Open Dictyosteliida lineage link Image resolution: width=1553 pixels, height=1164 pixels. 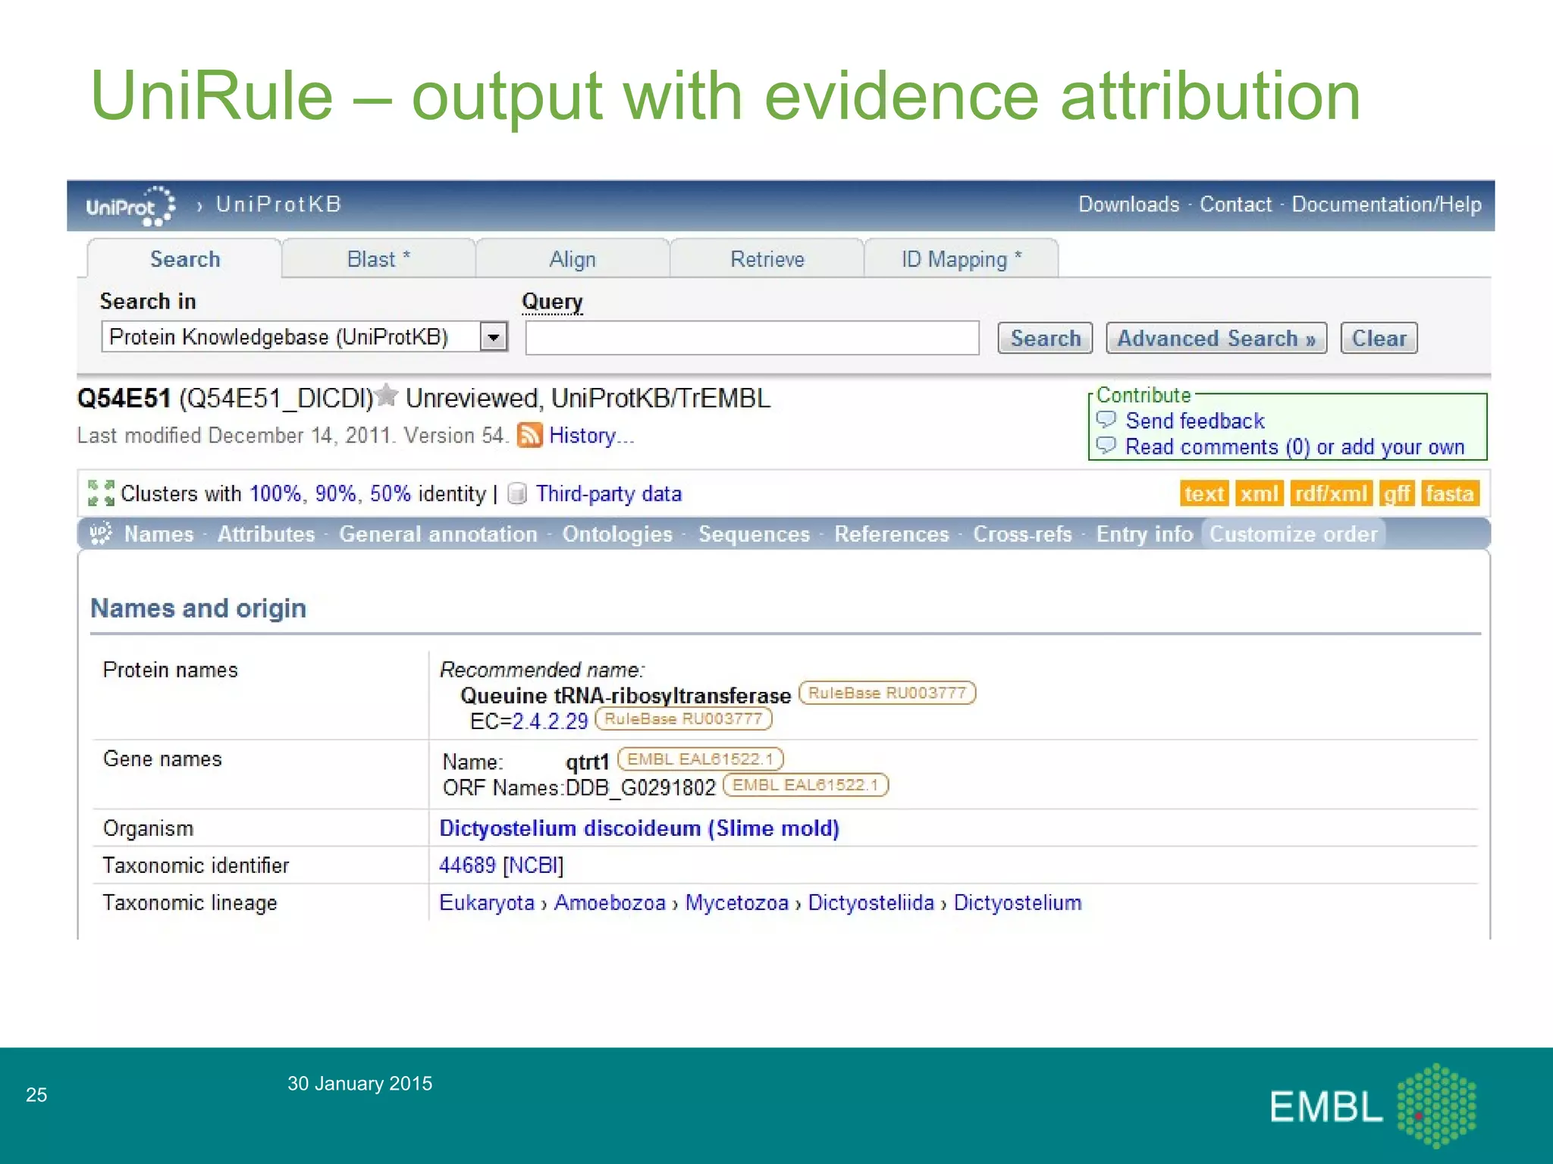click(871, 903)
